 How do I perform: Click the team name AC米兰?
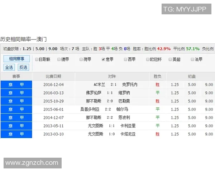coord(99,85)
